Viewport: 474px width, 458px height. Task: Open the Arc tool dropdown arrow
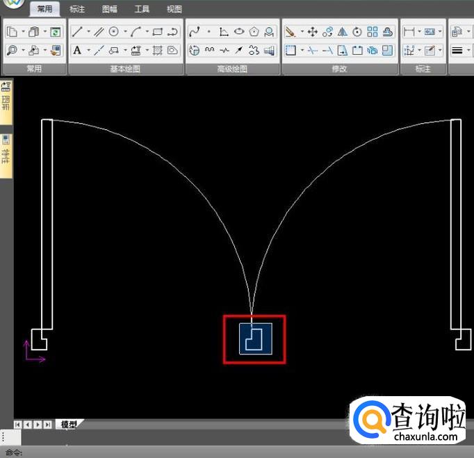pos(147,32)
